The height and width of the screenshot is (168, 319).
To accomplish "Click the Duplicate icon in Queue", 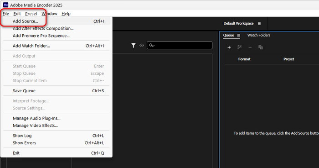I will pos(260,47).
